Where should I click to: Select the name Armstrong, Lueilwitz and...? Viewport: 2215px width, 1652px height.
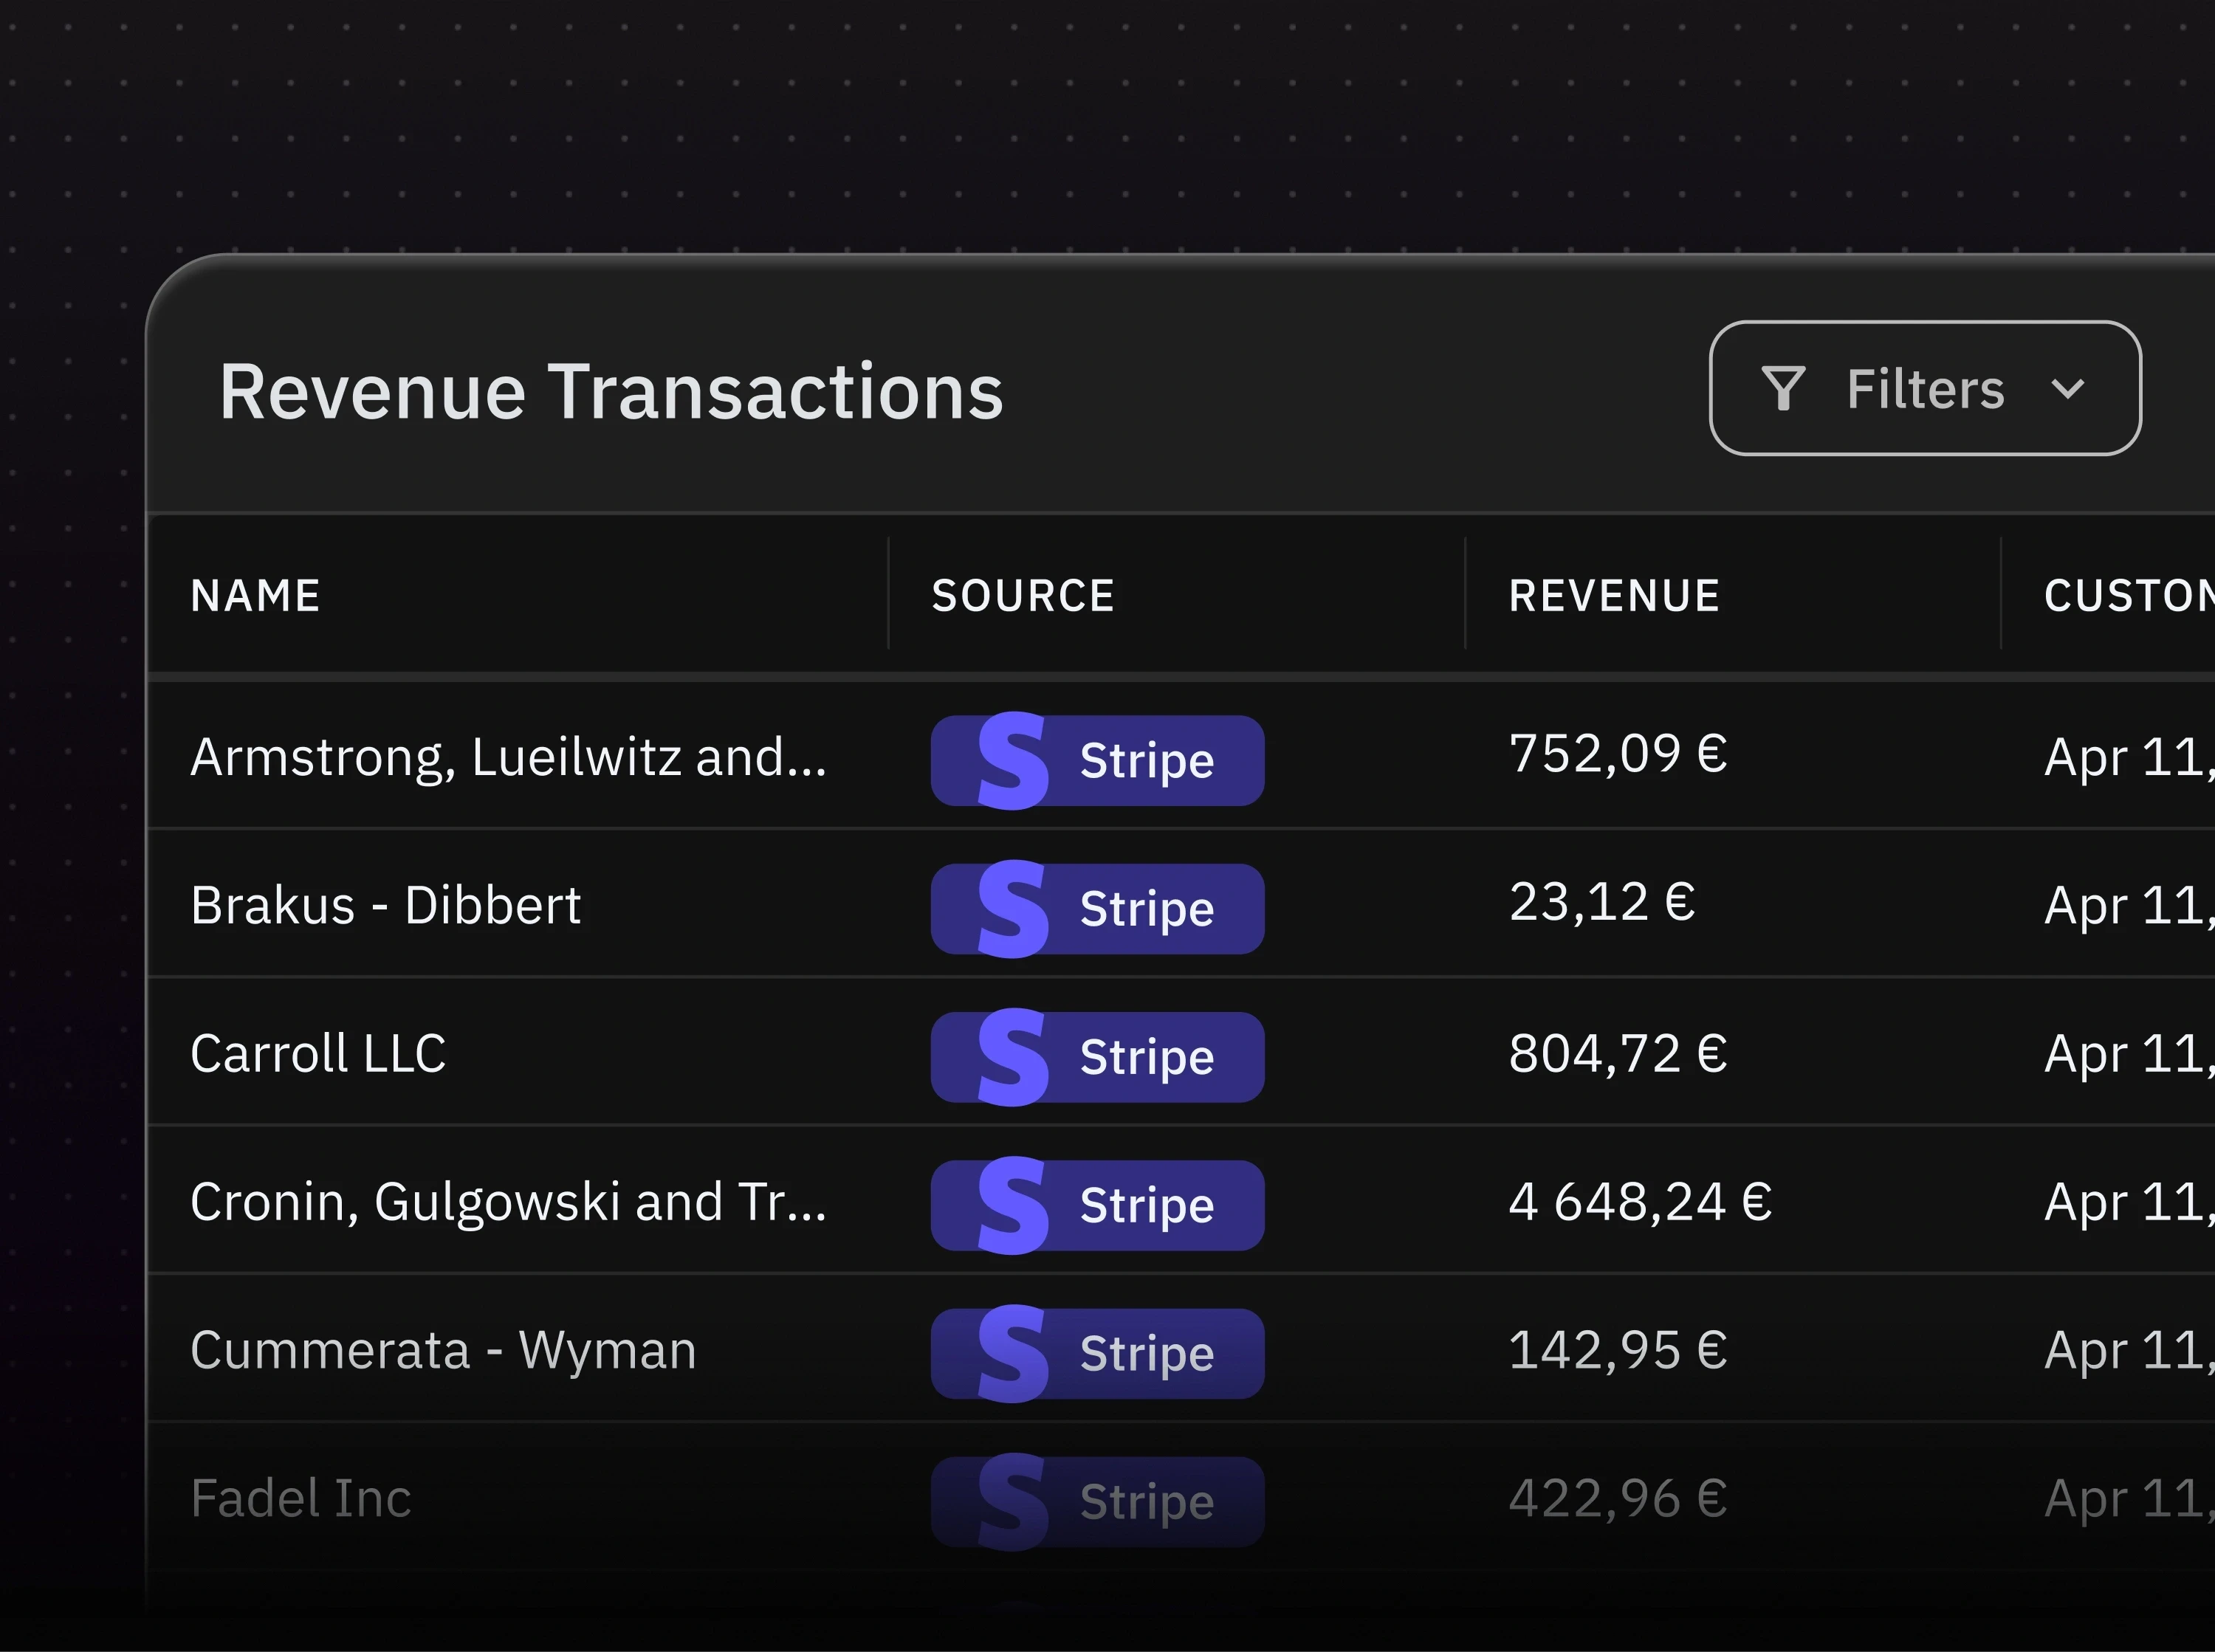(508, 757)
